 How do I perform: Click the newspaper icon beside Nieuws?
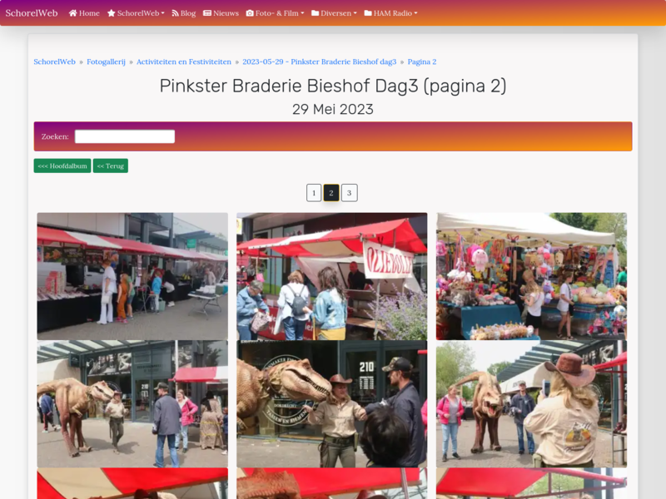tap(207, 13)
